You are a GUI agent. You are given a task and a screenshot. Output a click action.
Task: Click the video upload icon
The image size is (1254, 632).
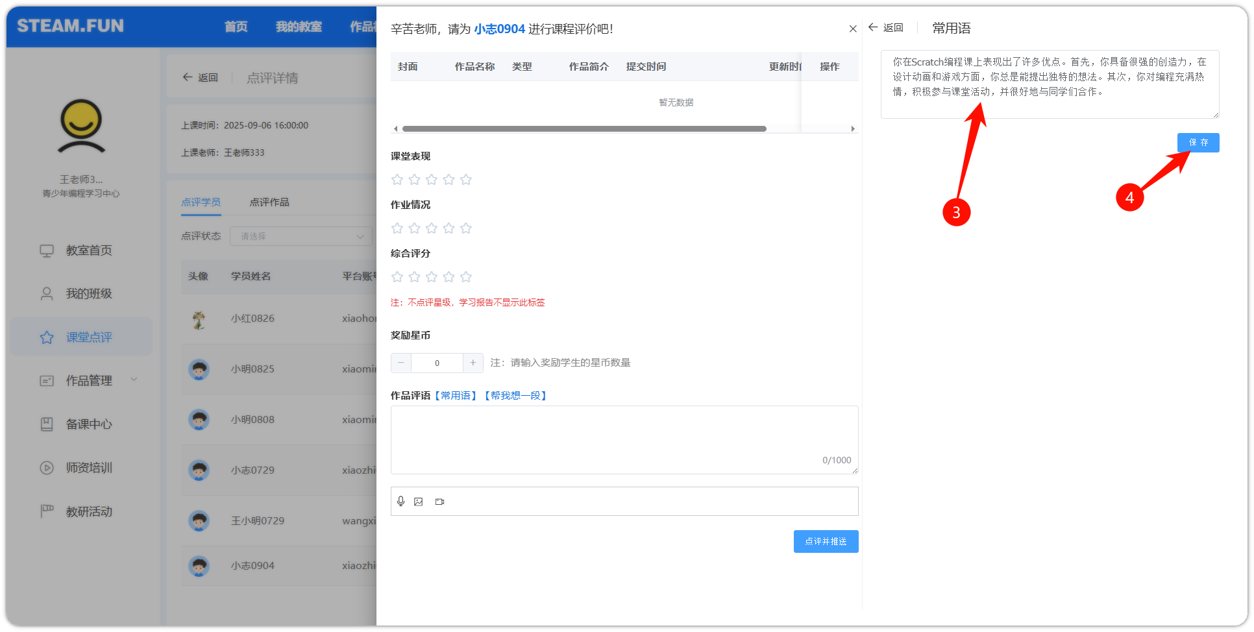point(439,502)
